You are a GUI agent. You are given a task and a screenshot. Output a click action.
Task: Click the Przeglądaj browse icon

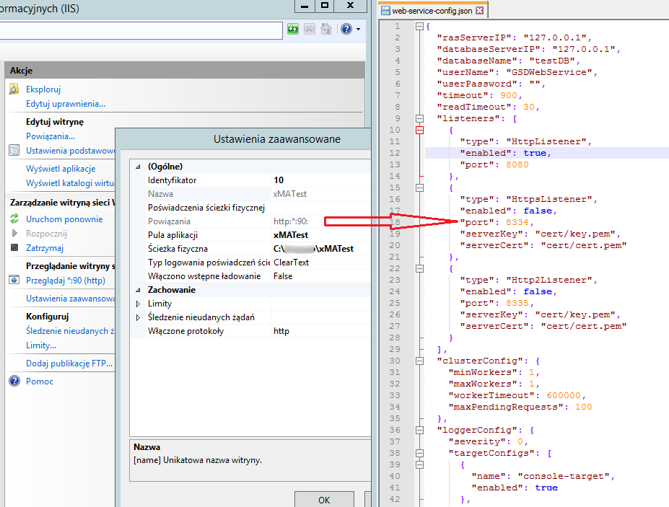[14, 280]
